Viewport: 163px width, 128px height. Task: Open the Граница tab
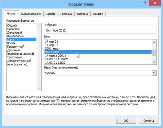tap(66, 14)
